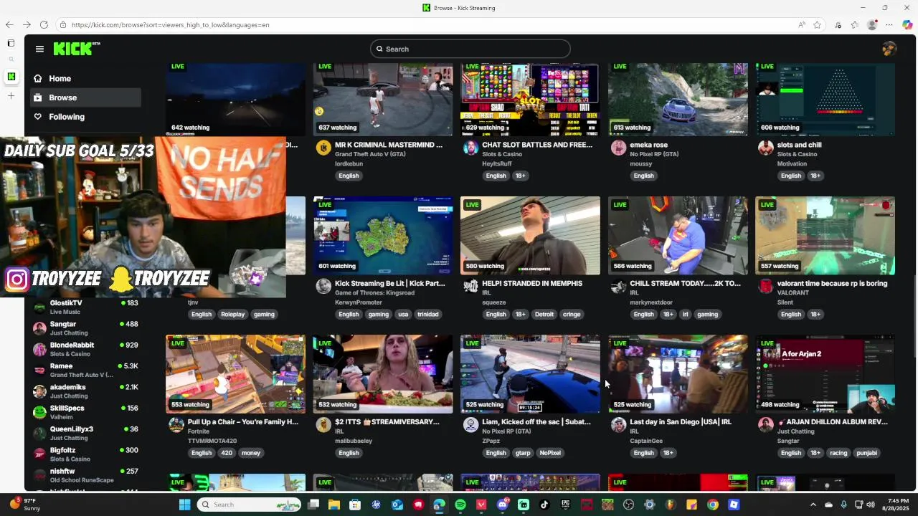Open Last day in San Diego title

click(x=681, y=422)
